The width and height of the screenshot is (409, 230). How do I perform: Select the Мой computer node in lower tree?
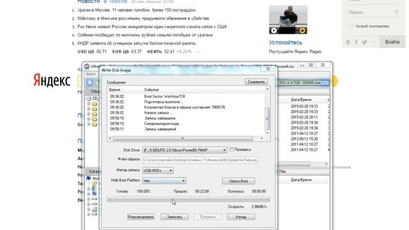(x=93, y=178)
